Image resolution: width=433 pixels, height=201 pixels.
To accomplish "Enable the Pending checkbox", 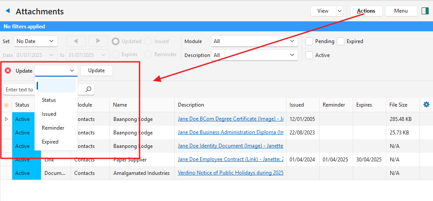I will coord(309,41).
